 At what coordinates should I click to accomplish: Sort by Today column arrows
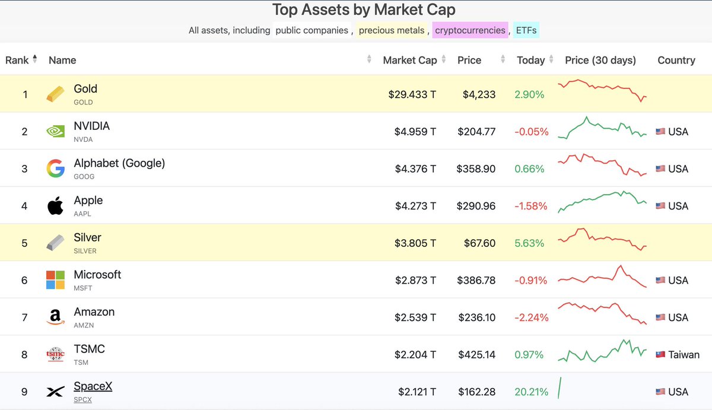tap(551, 59)
